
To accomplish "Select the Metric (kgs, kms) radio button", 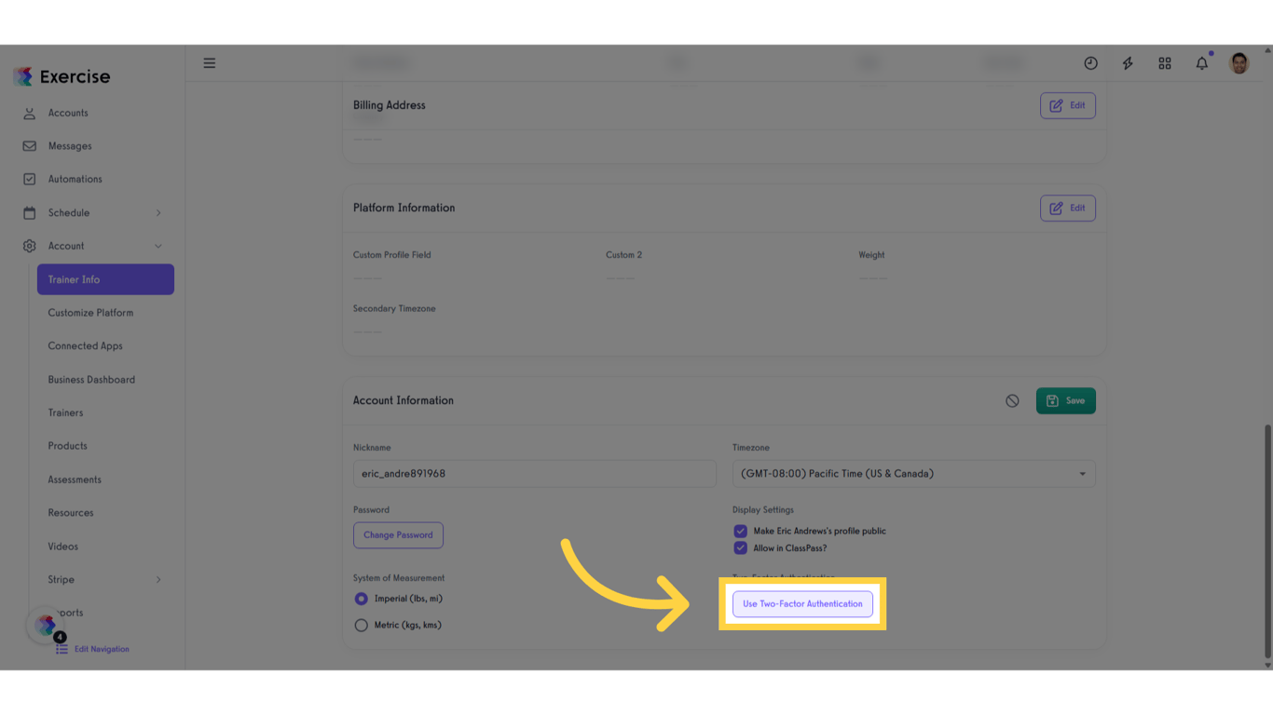I will pos(361,625).
